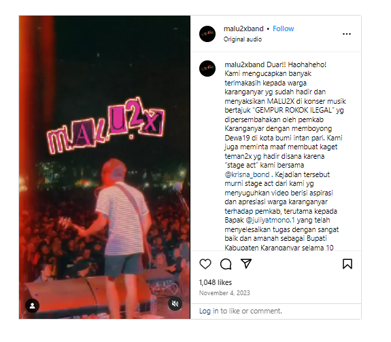391x342 pixels.
Task: Open the three-dots more options menu
Action: (x=347, y=34)
